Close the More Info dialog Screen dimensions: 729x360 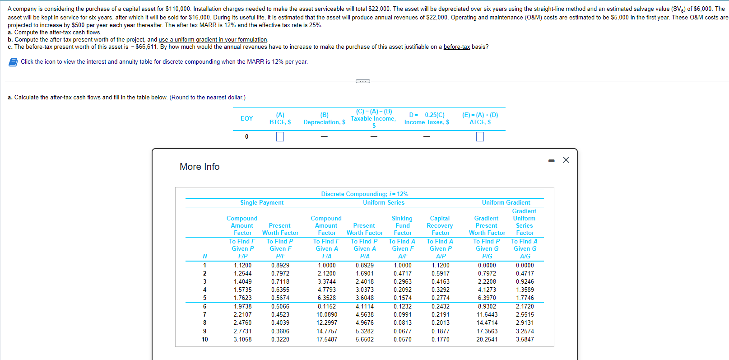click(566, 160)
